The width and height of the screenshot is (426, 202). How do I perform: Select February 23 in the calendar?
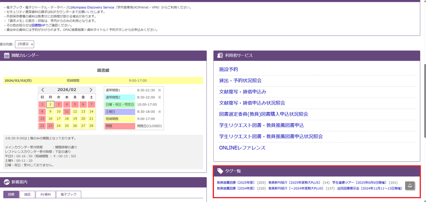pos(50,126)
